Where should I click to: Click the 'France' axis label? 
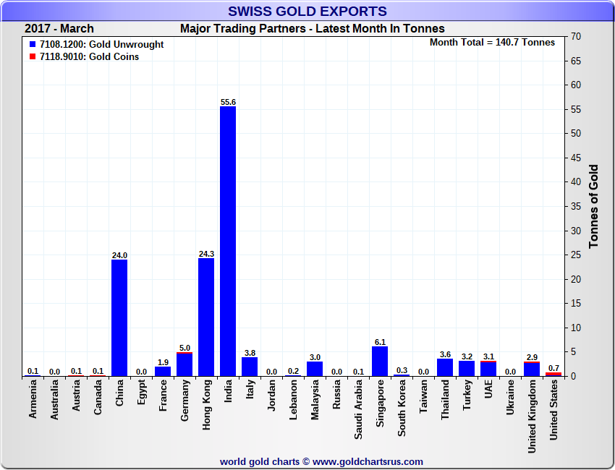point(164,396)
